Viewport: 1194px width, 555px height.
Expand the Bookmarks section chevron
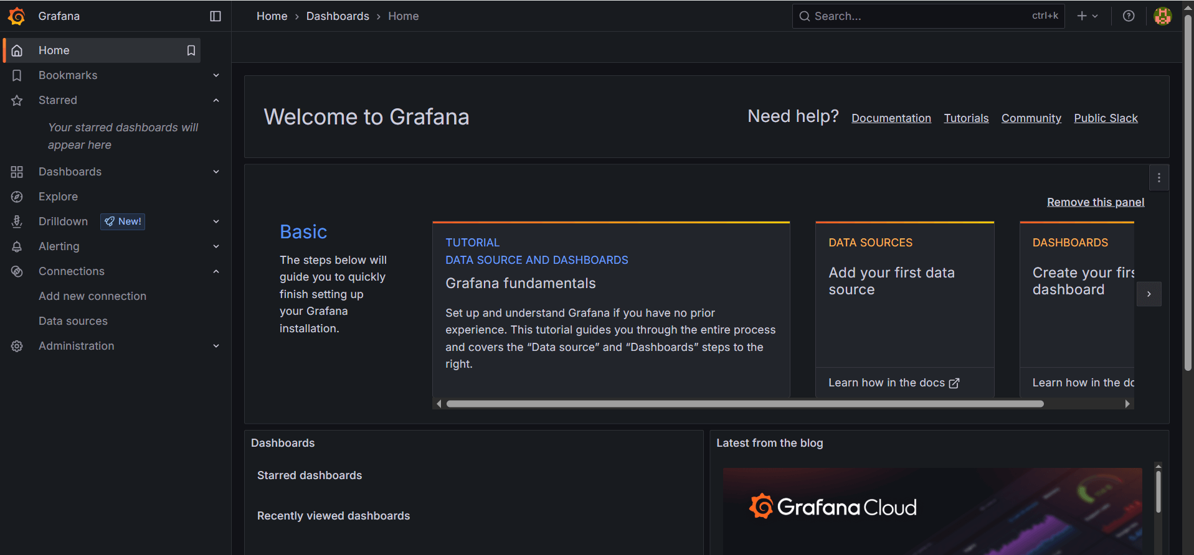pyautogui.click(x=216, y=75)
